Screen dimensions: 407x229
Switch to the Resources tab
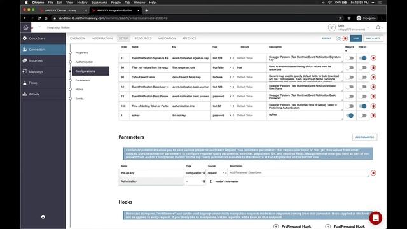pyautogui.click(x=143, y=38)
